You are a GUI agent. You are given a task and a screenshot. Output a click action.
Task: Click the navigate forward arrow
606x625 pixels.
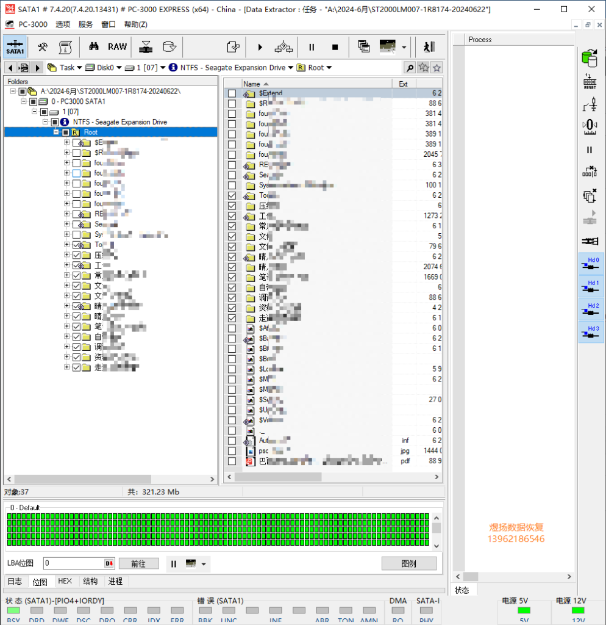pos(37,68)
